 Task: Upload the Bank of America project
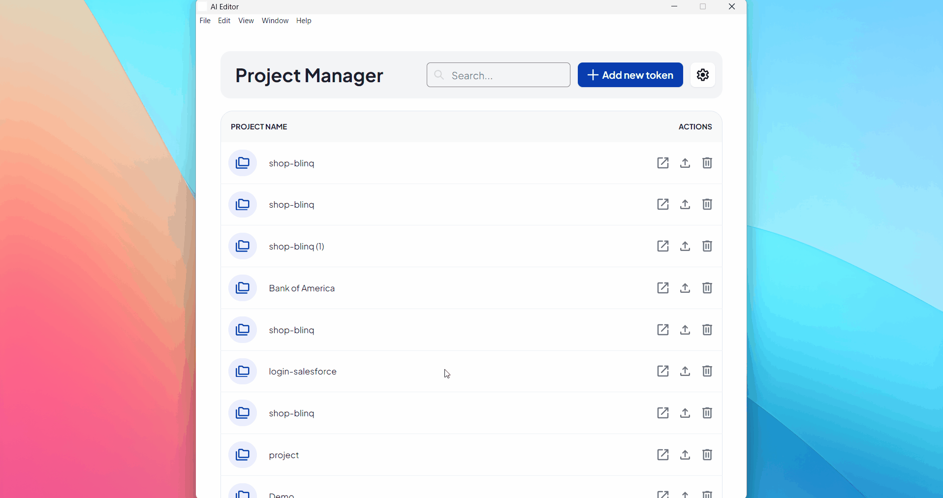685,288
